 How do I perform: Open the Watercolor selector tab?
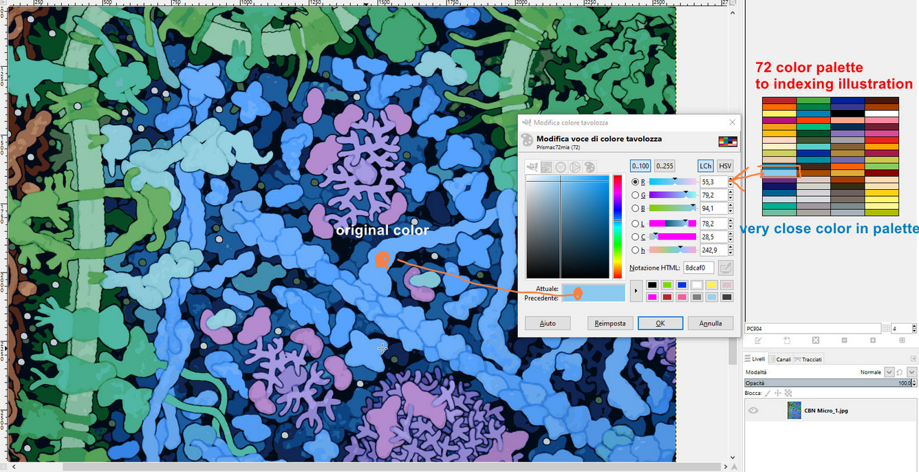[x=561, y=167]
